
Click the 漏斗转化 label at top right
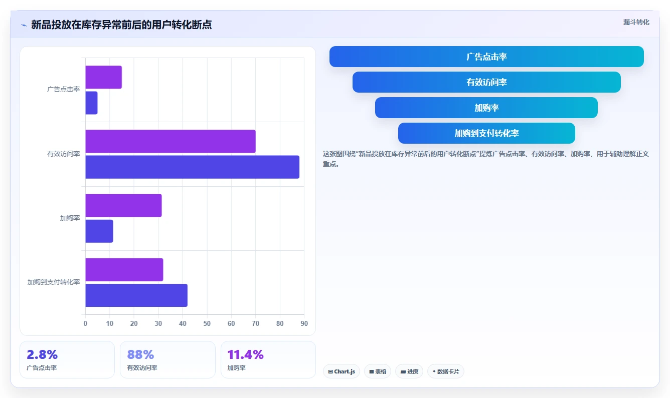coord(636,22)
